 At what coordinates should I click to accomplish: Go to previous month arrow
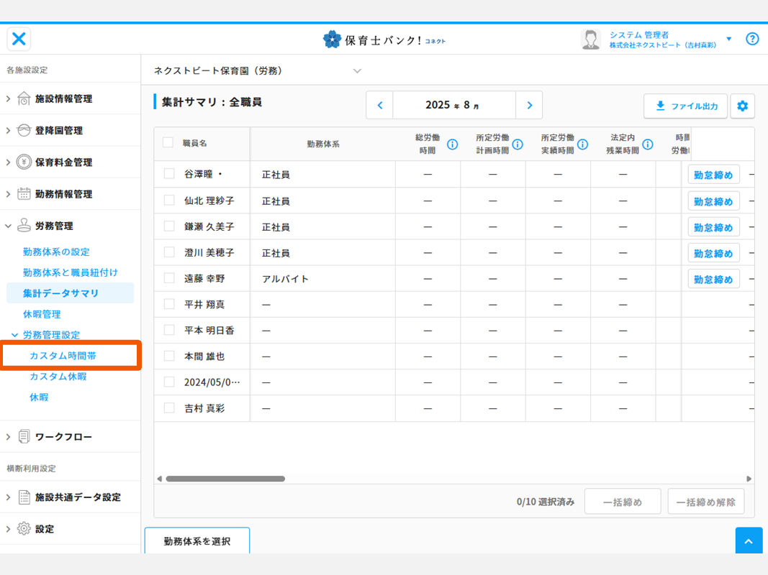379,106
